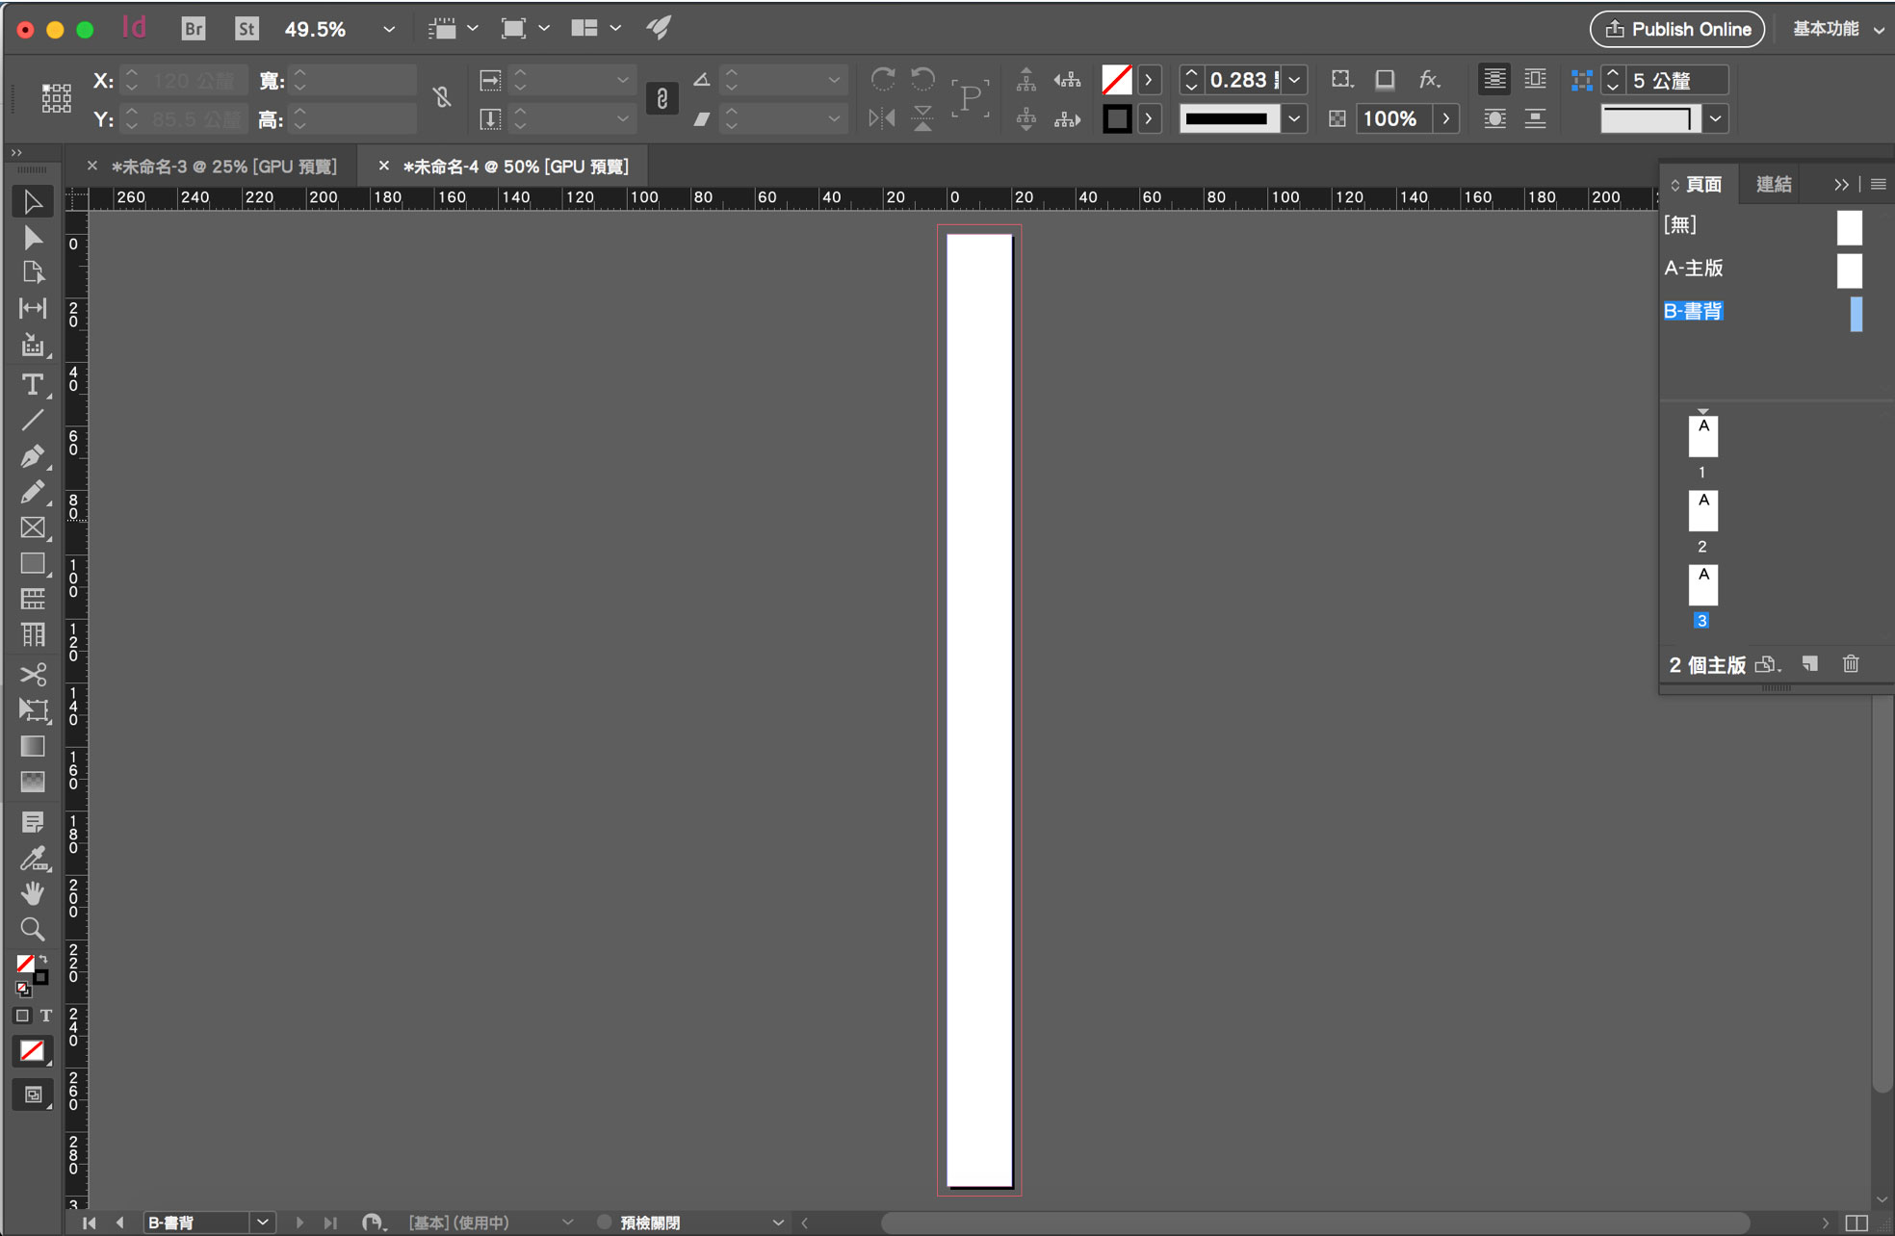Select the Eyedropper tool
This screenshot has width=1895, height=1236.
click(32, 857)
